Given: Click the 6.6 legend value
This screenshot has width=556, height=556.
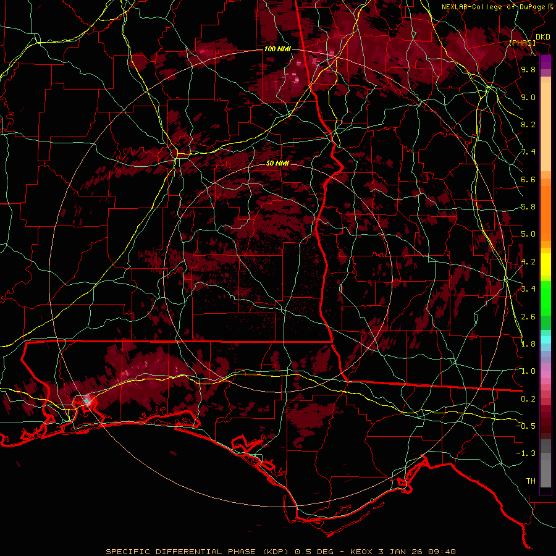Looking at the screenshot, I should (528, 179).
